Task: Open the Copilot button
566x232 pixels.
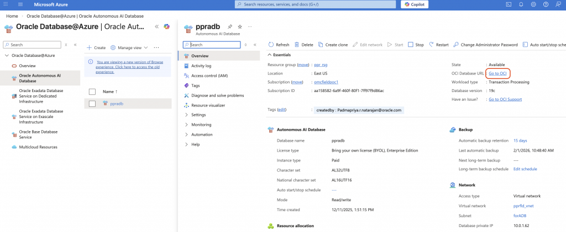Action: coord(422,4)
